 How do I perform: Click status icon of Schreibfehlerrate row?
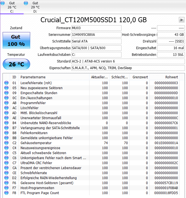pyautogui.click(x=6, y=173)
